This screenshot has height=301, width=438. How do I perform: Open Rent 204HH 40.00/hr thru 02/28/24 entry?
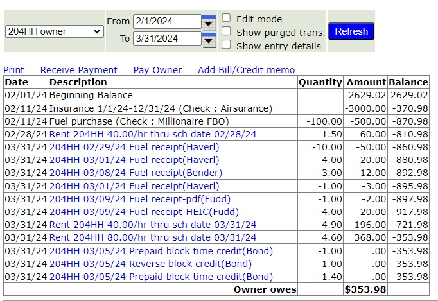point(153,134)
